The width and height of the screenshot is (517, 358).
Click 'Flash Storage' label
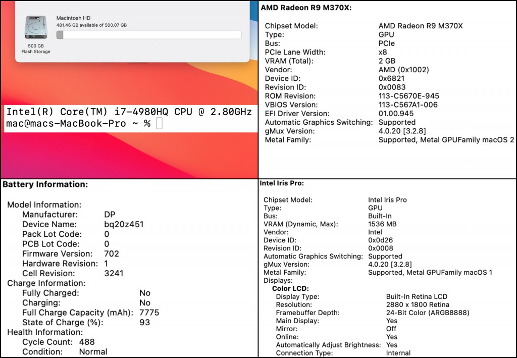click(36, 52)
